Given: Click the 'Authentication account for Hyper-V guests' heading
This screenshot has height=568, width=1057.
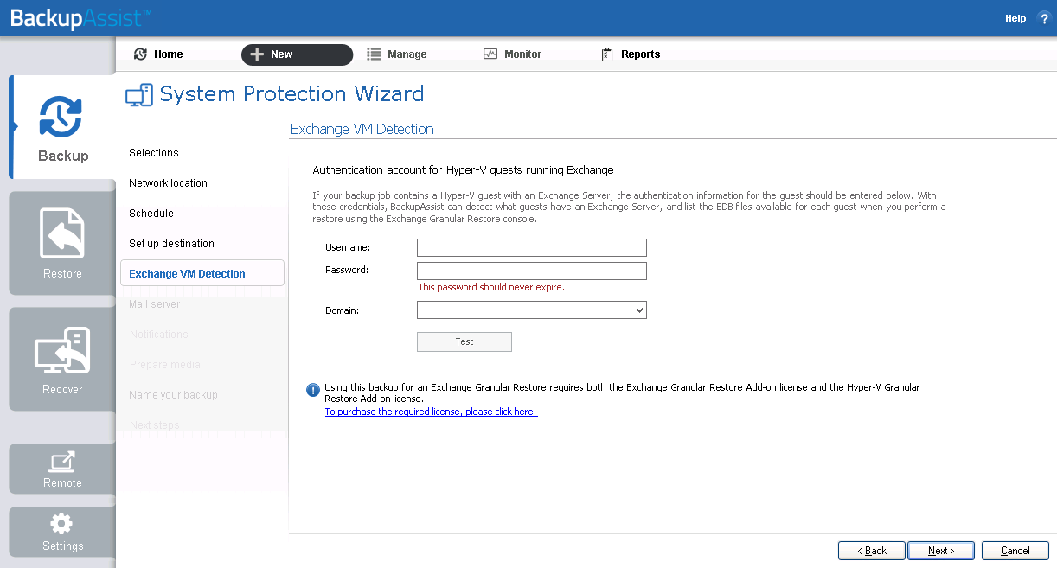Looking at the screenshot, I should pyautogui.click(x=463, y=170).
